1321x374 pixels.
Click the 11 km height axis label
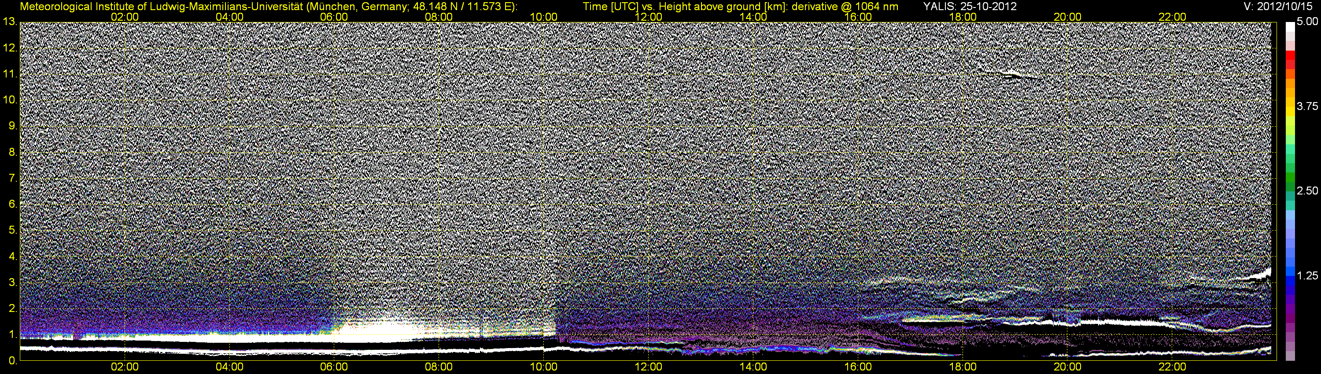9,74
